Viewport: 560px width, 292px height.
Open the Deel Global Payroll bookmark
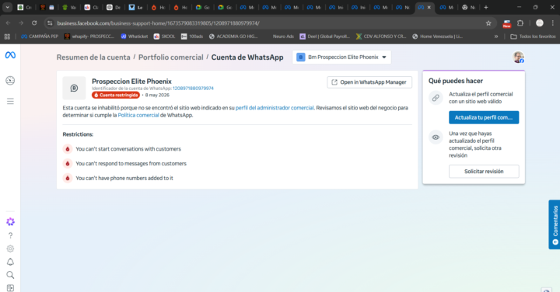(325, 36)
